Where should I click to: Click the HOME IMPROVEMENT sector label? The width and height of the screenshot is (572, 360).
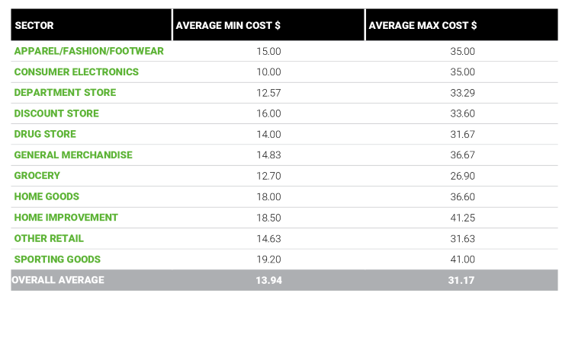pos(66,217)
